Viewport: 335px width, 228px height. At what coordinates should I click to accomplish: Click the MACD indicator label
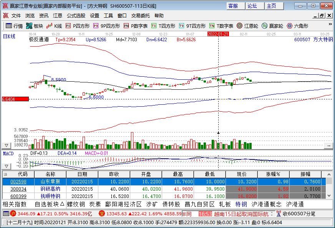point(8,154)
